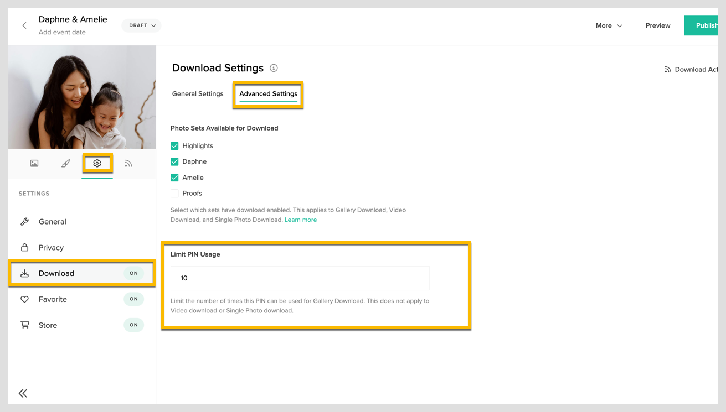
Task: Click the Publish button
Action: pos(707,25)
